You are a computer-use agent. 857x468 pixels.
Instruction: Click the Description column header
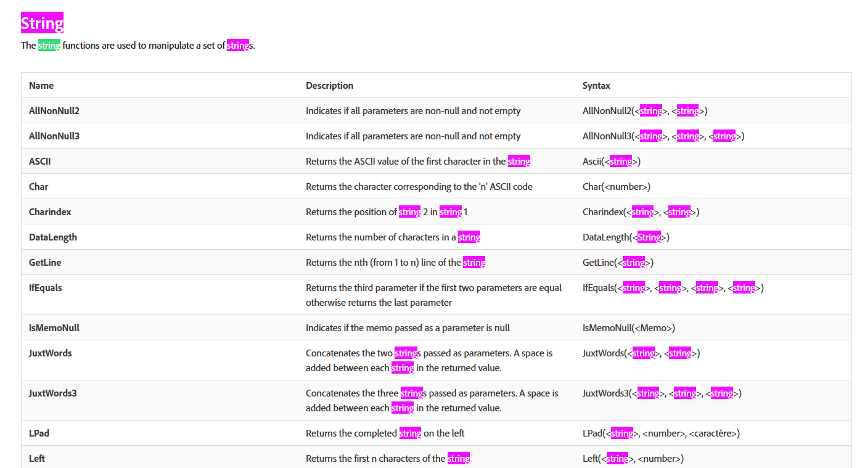pyautogui.click(x=329, y=85)
